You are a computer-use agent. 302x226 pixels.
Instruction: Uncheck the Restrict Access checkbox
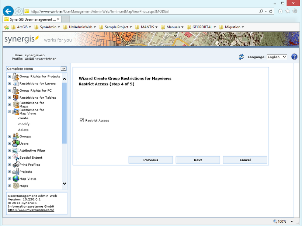(x=81, y=120)
